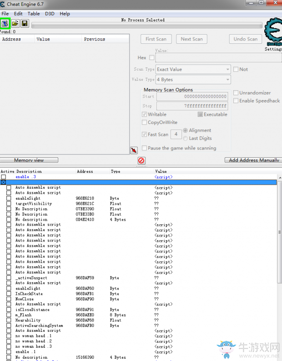Viewport: 282px width, 361px height.
Task: Click the Start address field
Action: [x=192, y=97]
